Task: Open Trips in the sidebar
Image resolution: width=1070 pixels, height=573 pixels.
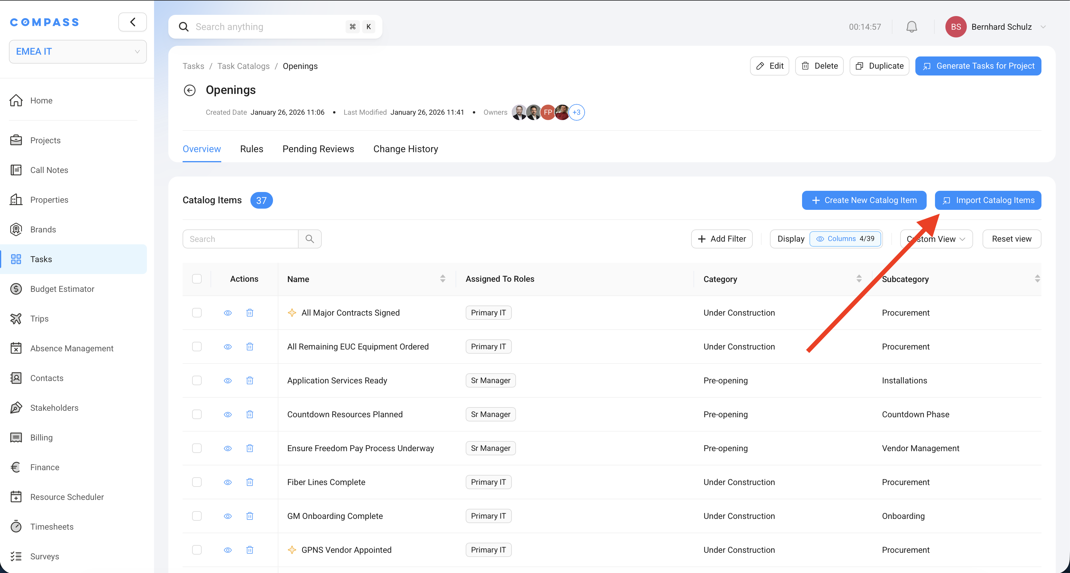Action: coord(73,319)
